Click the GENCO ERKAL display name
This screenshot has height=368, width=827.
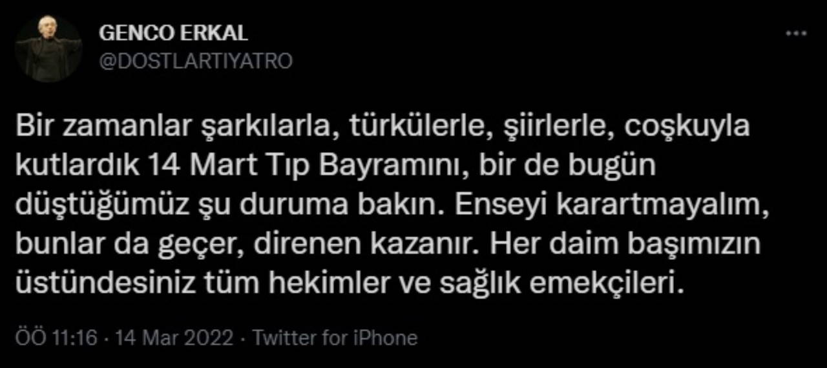point(173,34)
